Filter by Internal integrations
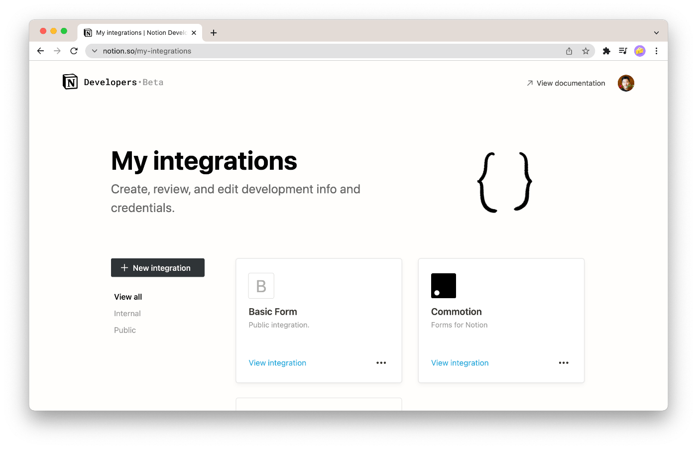697x449 pixels. 127,314
